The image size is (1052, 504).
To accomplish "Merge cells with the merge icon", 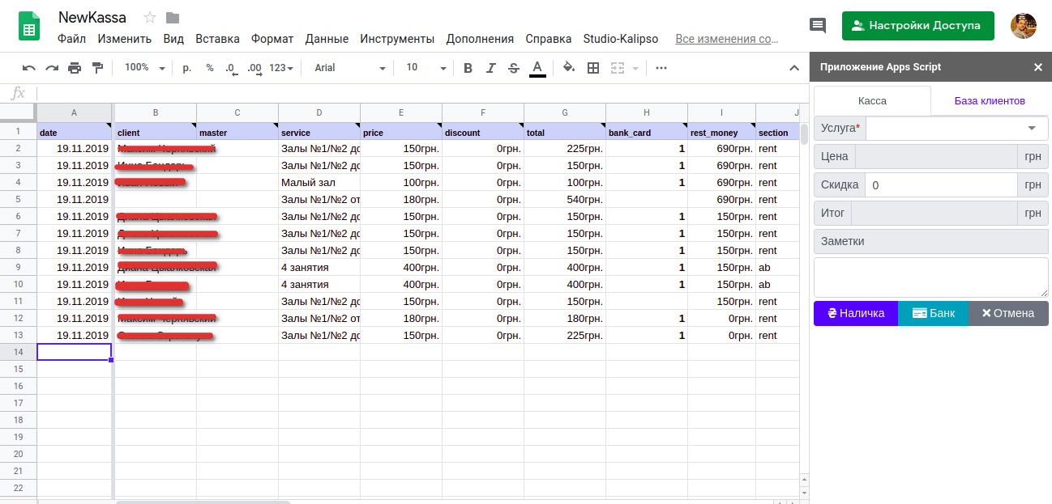I will point(618,68).
